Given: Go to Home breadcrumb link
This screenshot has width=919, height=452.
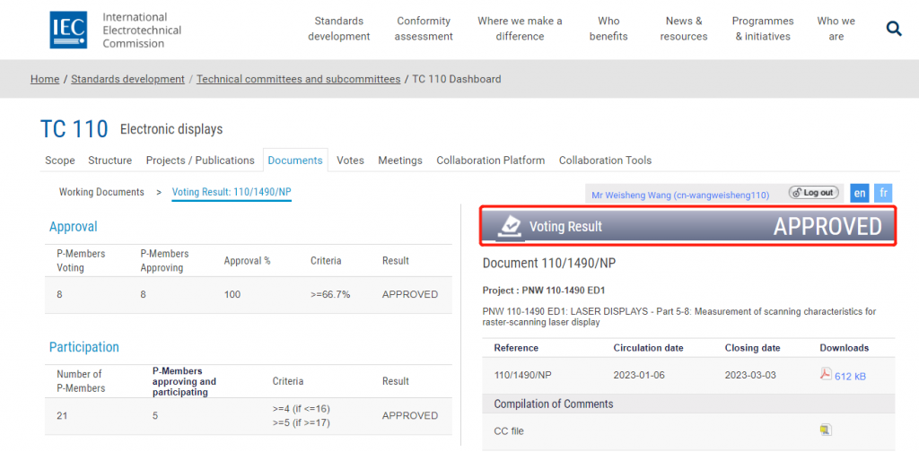Looking at the screenshot, I should [45, 79].
